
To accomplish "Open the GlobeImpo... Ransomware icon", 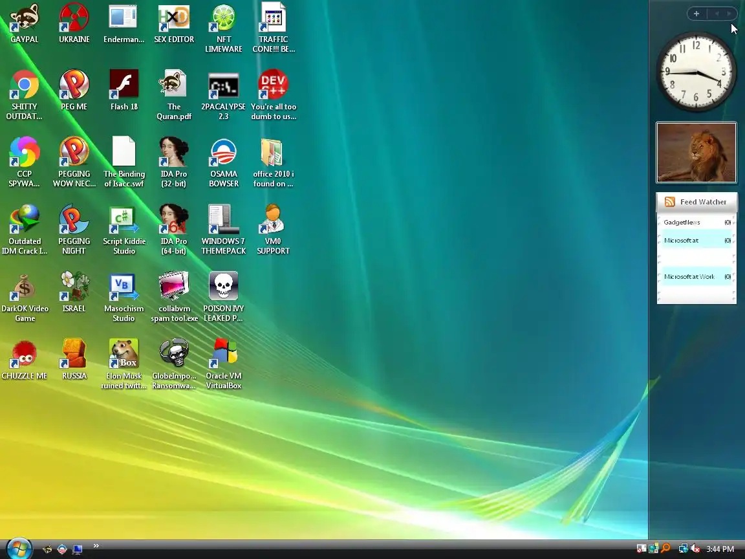I will point(174,365).
